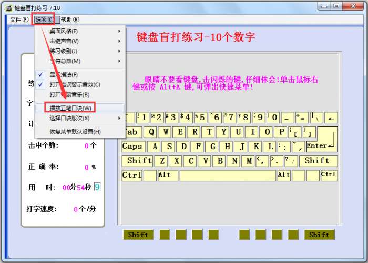The height and width of the screenshot is (263, 368).
Task: Click the left Shift finger indicator box
Action: point(138,235)
